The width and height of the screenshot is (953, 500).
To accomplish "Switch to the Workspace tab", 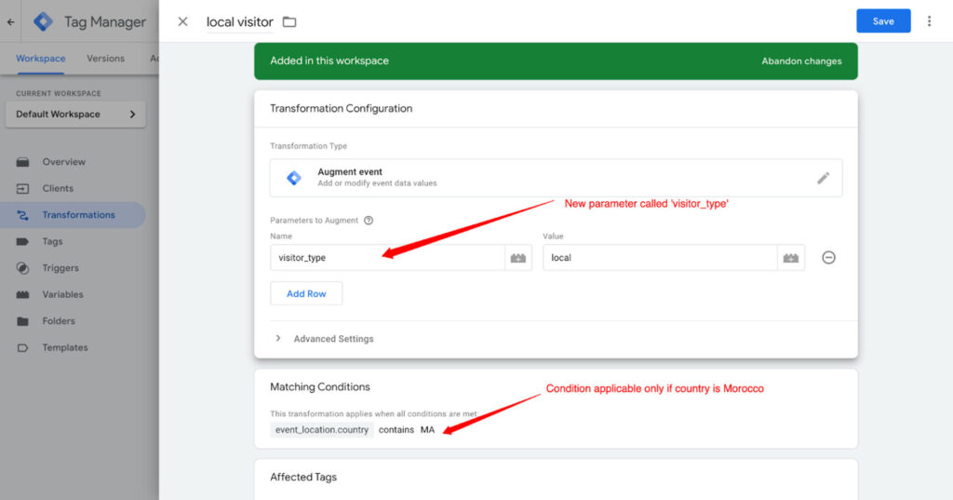I will click(40, 59).
